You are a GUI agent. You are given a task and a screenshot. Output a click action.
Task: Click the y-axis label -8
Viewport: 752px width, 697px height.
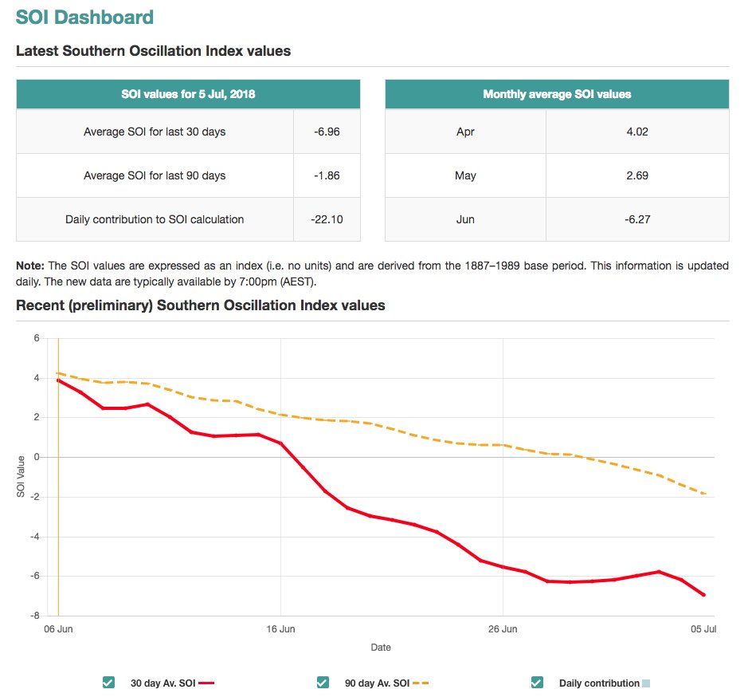click(x=34, y=616)
